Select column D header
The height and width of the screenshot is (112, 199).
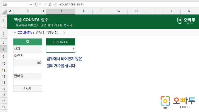click(x=61, y=11)
